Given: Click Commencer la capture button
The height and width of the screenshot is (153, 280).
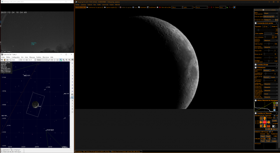Looking at the screenshot, I should pyautogui.click(x=95, y=7).
